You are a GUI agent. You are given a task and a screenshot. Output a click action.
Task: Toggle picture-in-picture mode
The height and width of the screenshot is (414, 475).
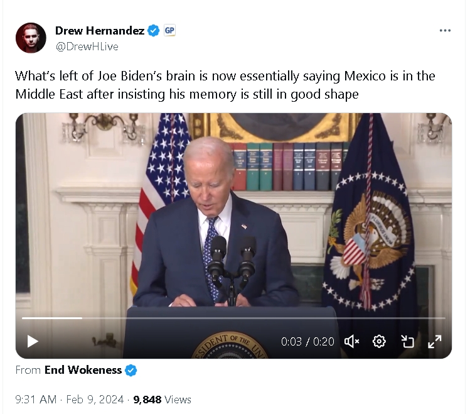click(407, 342)
